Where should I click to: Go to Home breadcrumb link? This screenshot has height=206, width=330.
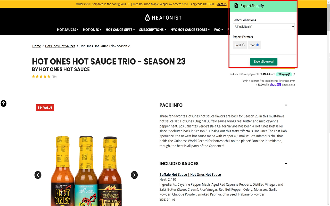tap(37, 46)
